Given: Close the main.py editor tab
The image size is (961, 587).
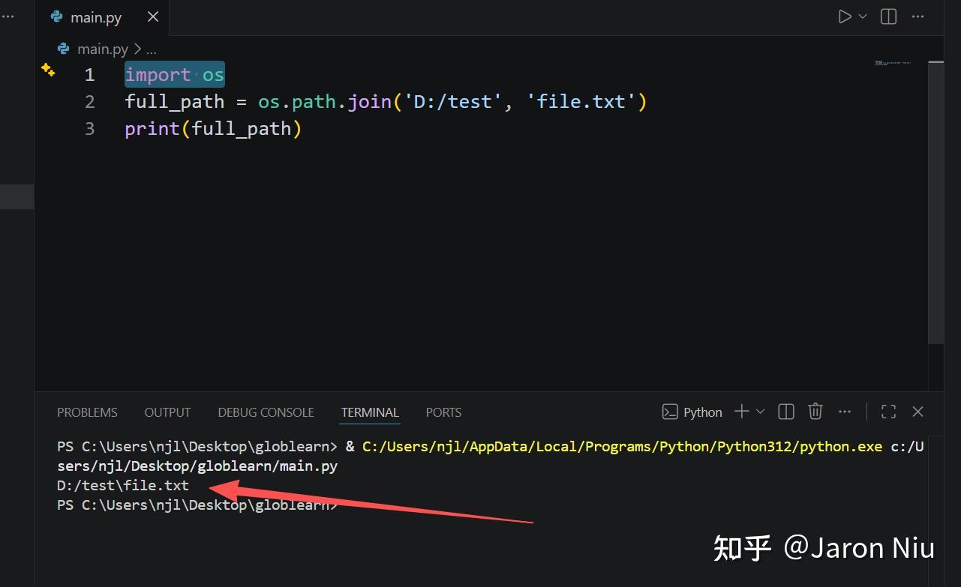Looking at the screenshot, I should [x=153, y=16].
